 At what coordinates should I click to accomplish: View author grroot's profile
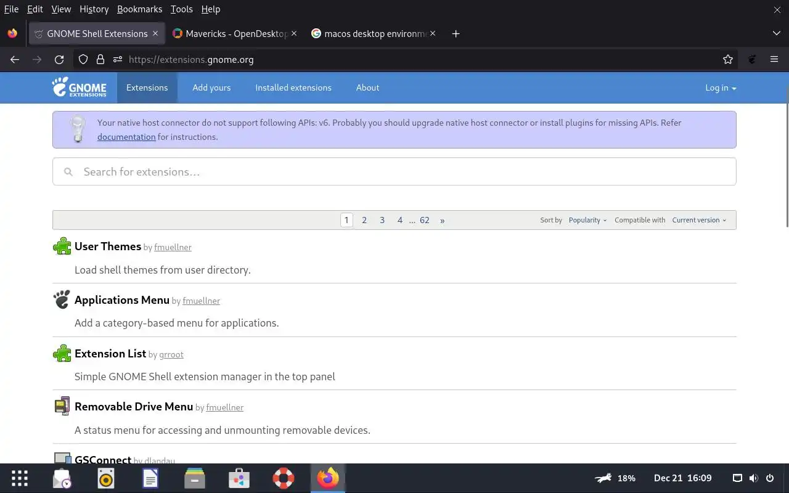pyautogui.click(x=171, y=354)
